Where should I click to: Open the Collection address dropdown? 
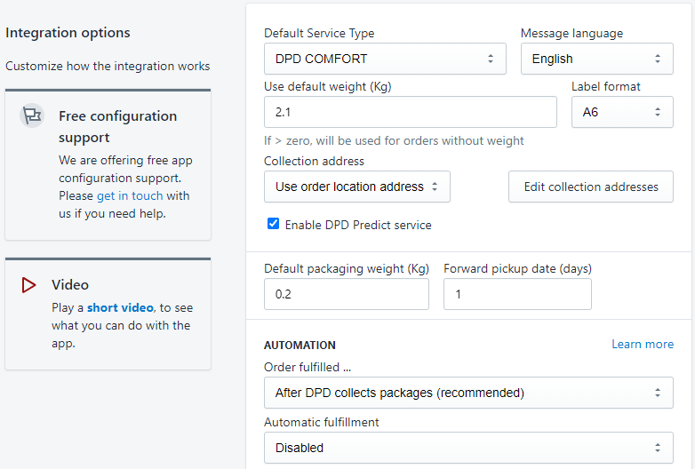(356, 187)
